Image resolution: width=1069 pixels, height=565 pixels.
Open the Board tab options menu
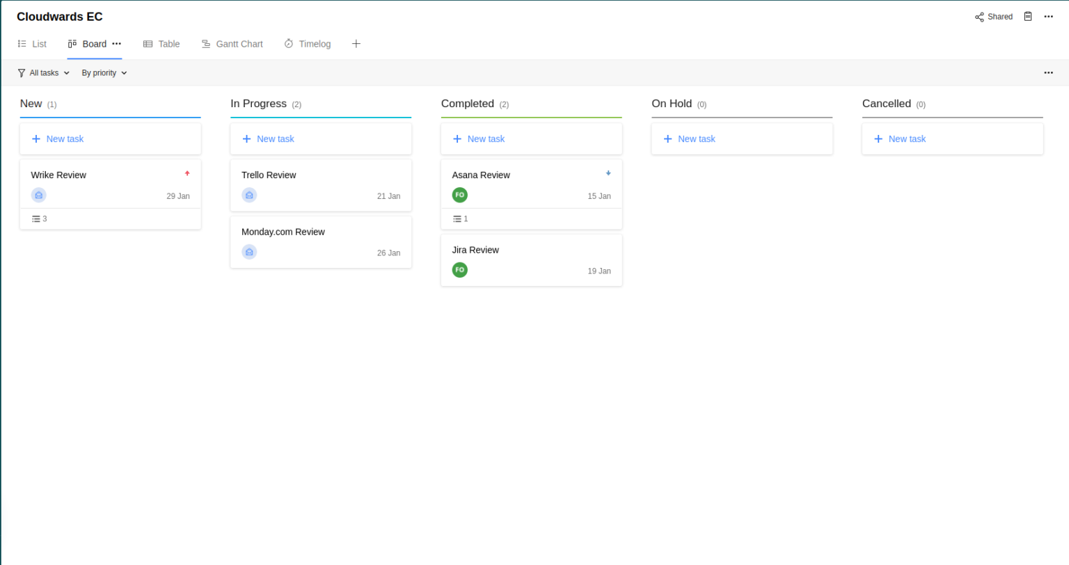[x=116, y=43]
